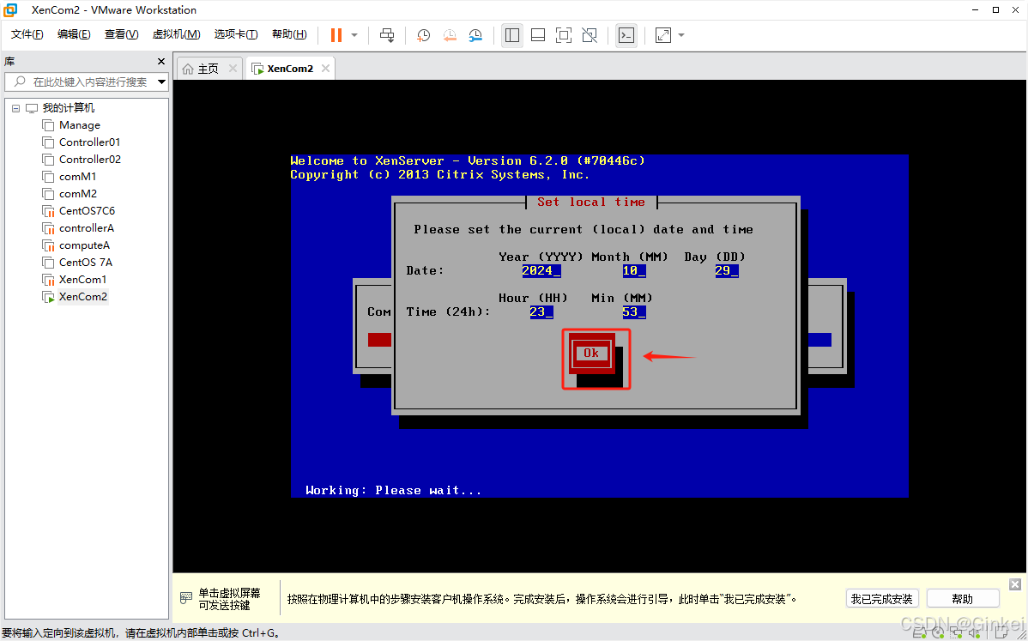The width and height of the screenshot is (1028, 641).
Task: Click the home icon on 主页 tab
Action: point(188,69)
